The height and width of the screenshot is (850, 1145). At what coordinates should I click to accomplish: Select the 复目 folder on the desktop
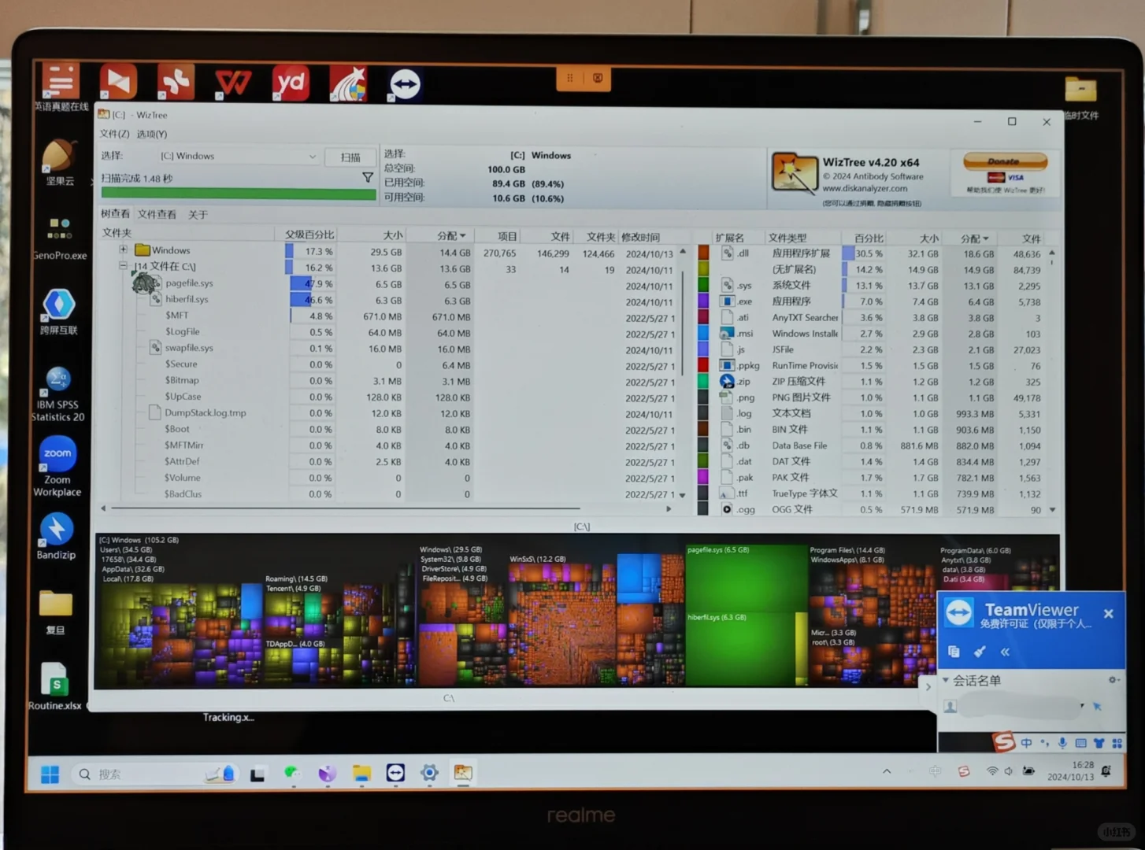[x=56, y=612]
